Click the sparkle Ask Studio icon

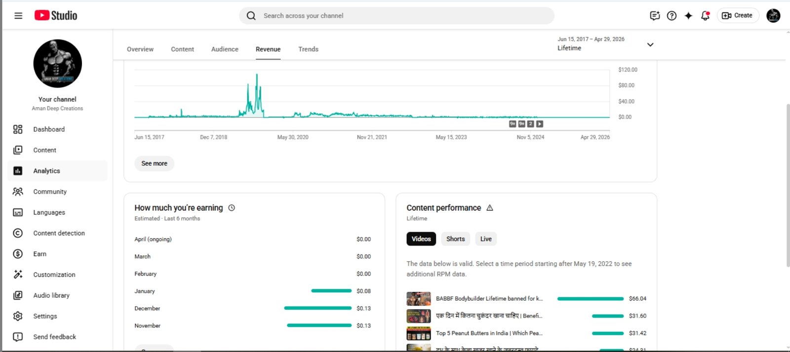click(x=688, y=16)
